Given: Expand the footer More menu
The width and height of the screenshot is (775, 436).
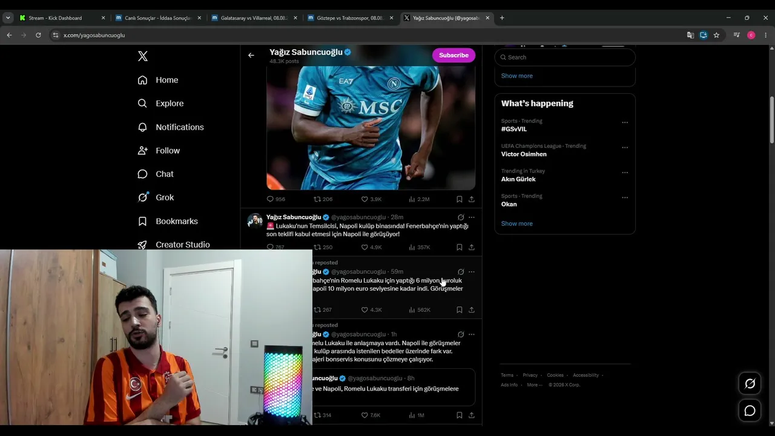Looking at the screenshot, I should [x=533, y=385].
